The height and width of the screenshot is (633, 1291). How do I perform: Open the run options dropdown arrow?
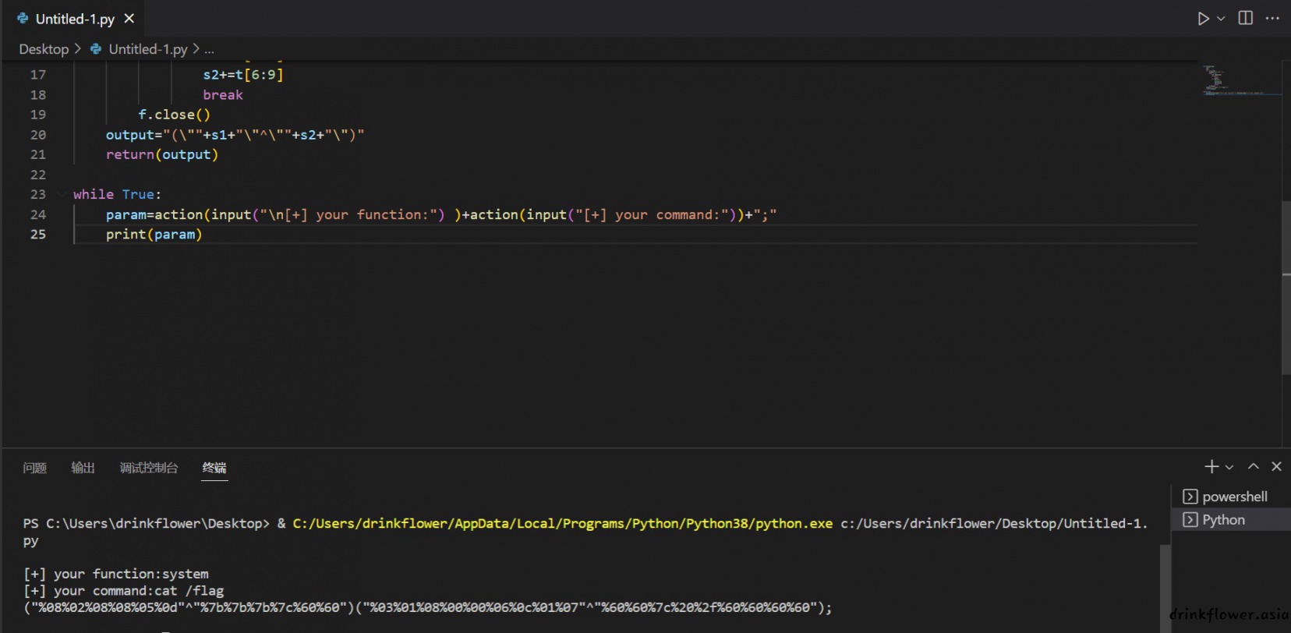pos(1222,18)
